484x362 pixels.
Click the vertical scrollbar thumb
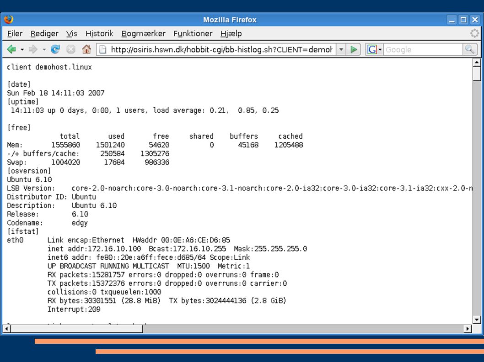[477, 73]
